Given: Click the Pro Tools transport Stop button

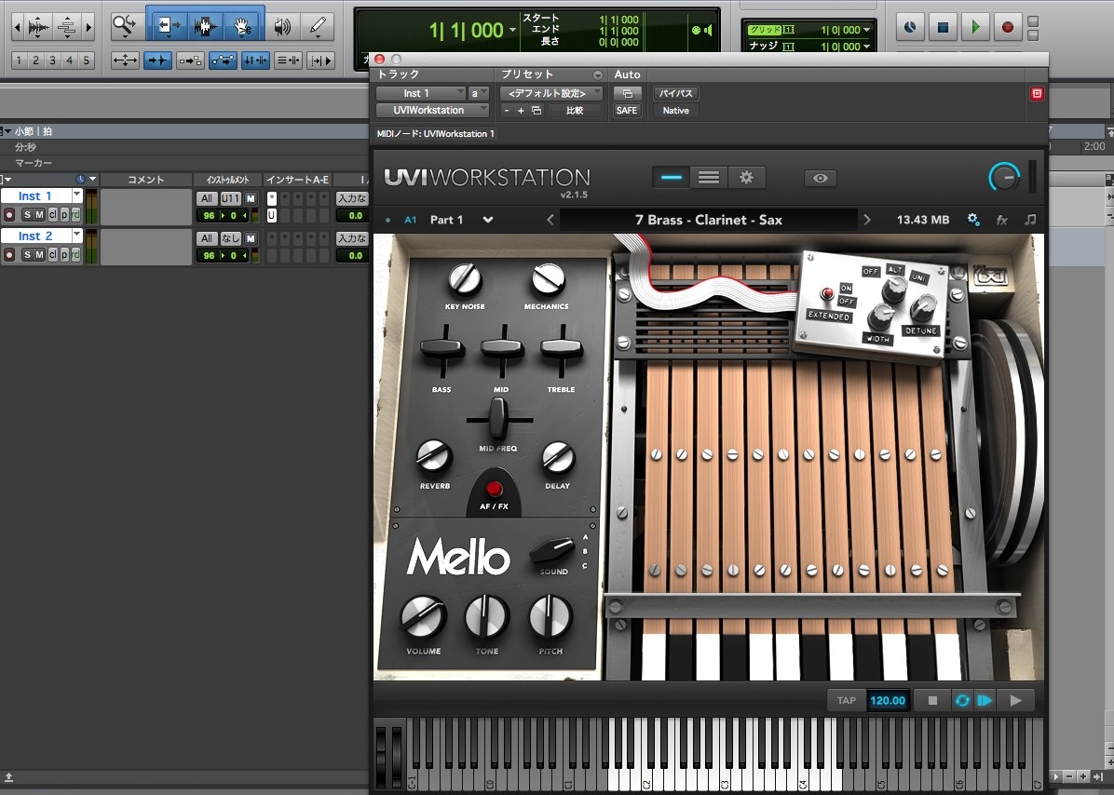Looking at the screenshot, I should click(943, 27).
